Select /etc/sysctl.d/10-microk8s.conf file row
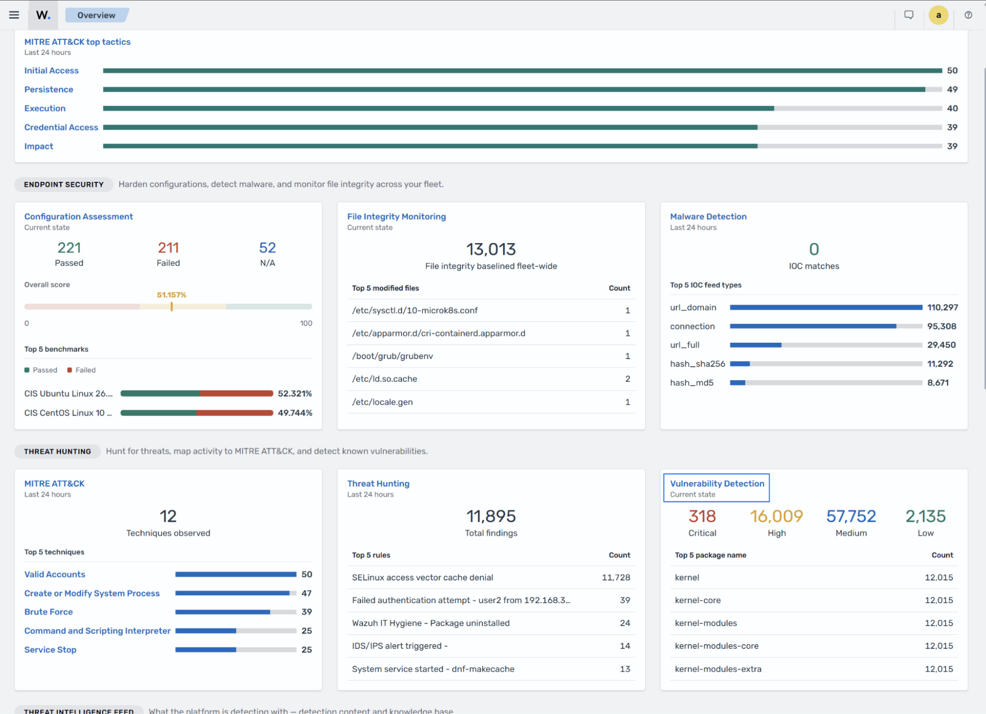986x714 pixels. point(491,310)
